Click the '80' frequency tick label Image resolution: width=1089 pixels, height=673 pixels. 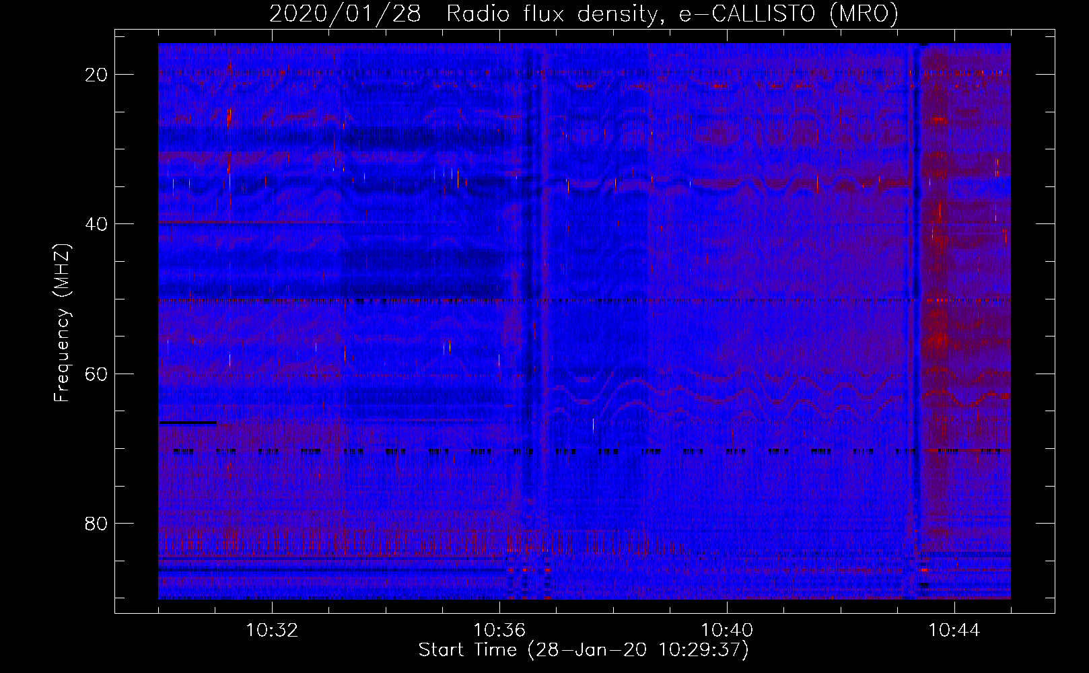[x=97, y=524]
